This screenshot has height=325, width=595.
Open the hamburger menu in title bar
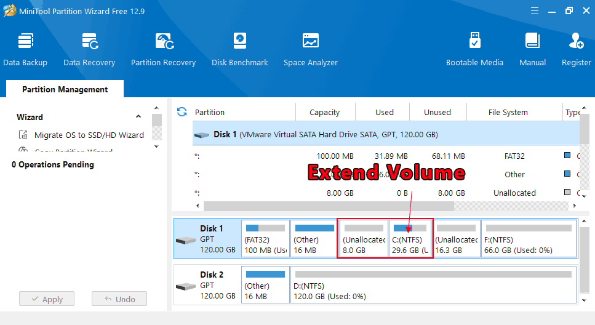click(533, 10)
